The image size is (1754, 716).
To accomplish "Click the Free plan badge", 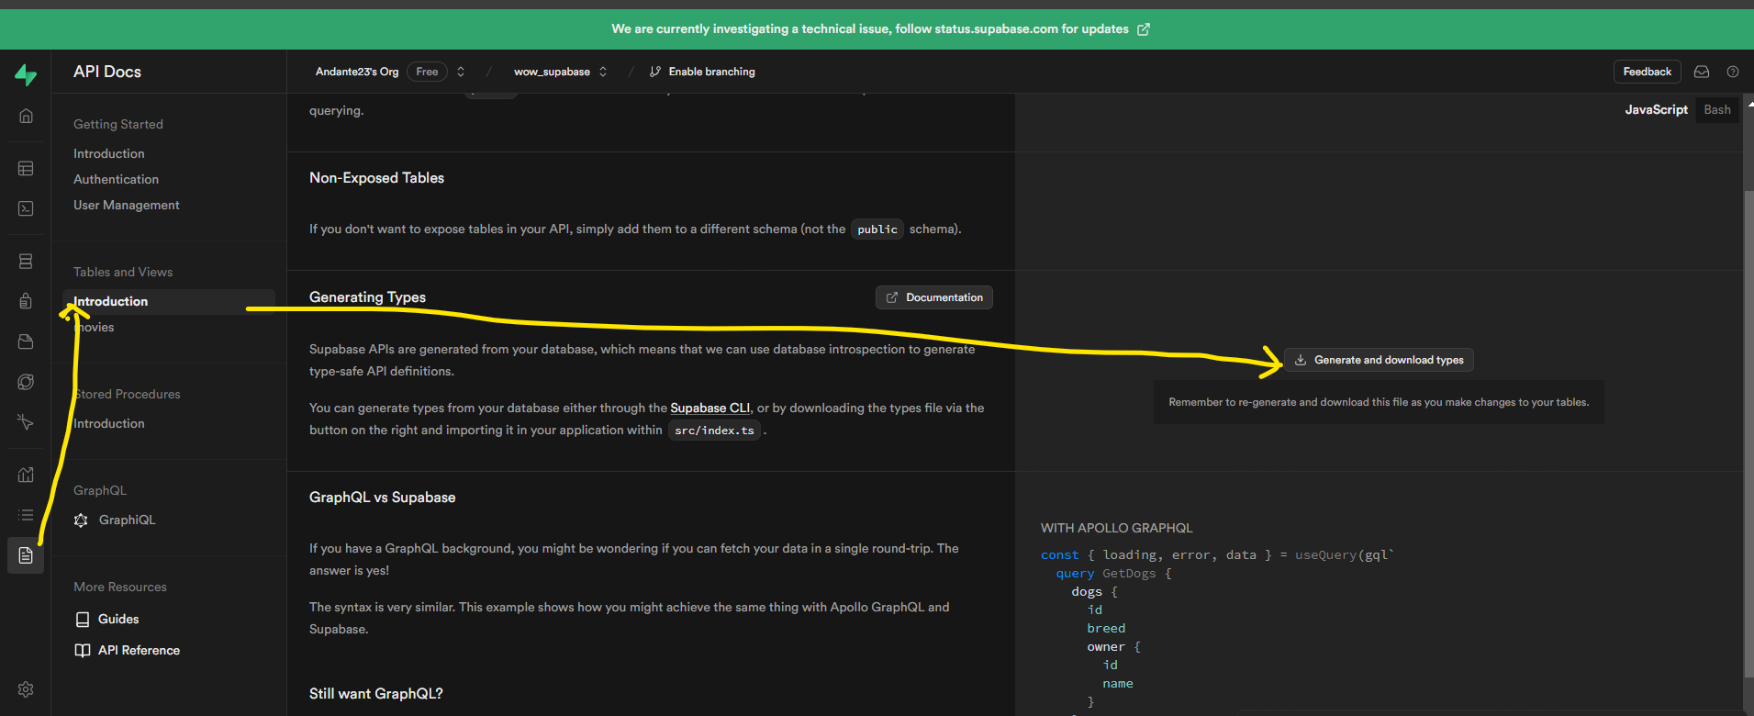I will coord(427,72).
